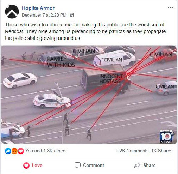View who reacted: You and 1.8K others
The image size is (178, 174).
[46, 151]
